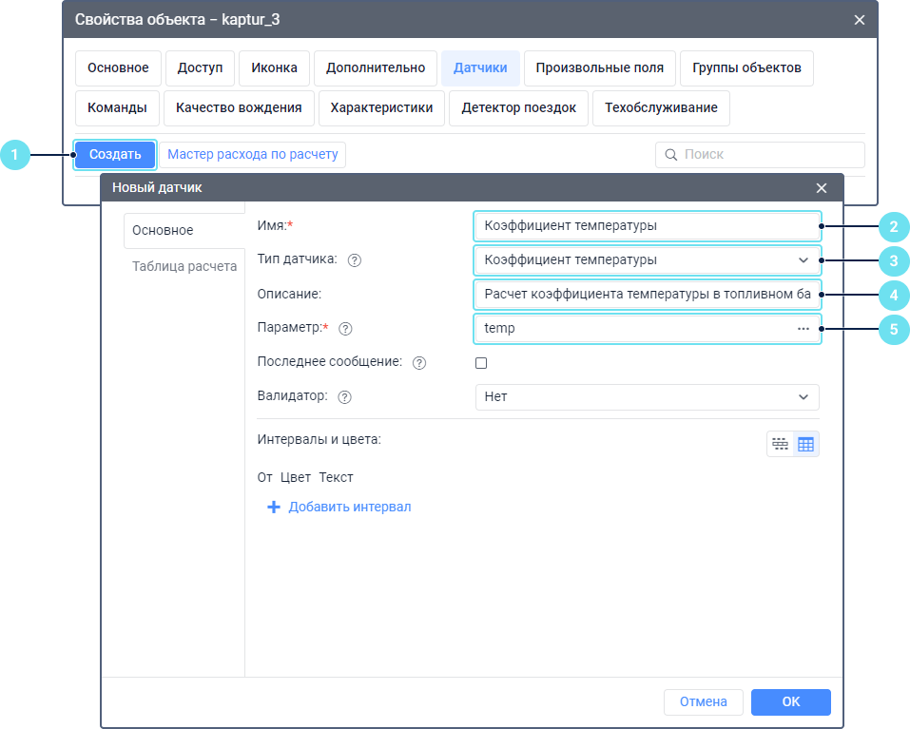Click help icon next to Параметр

tap(345, 329)
